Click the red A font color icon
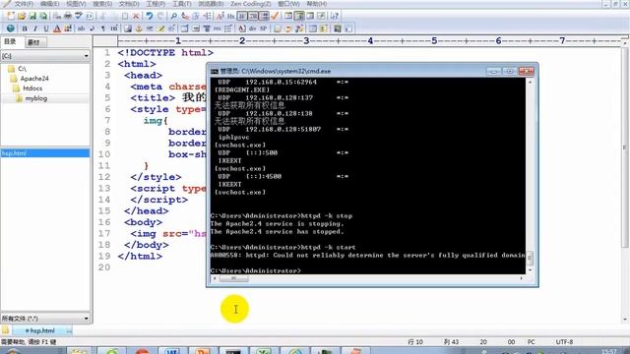This screenshot has height=354, width=630. click(57, 29)
